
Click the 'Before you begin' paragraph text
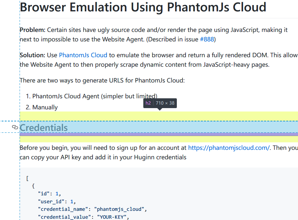pyautogui.click(x=159, y=152)
